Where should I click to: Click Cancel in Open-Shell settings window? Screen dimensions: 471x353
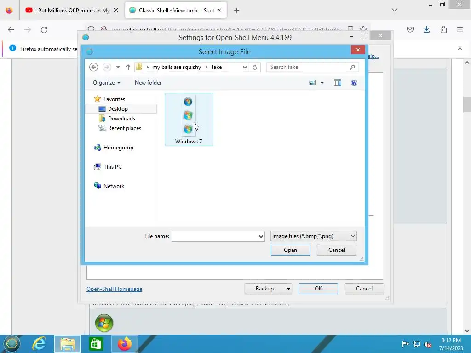[364, 289]
